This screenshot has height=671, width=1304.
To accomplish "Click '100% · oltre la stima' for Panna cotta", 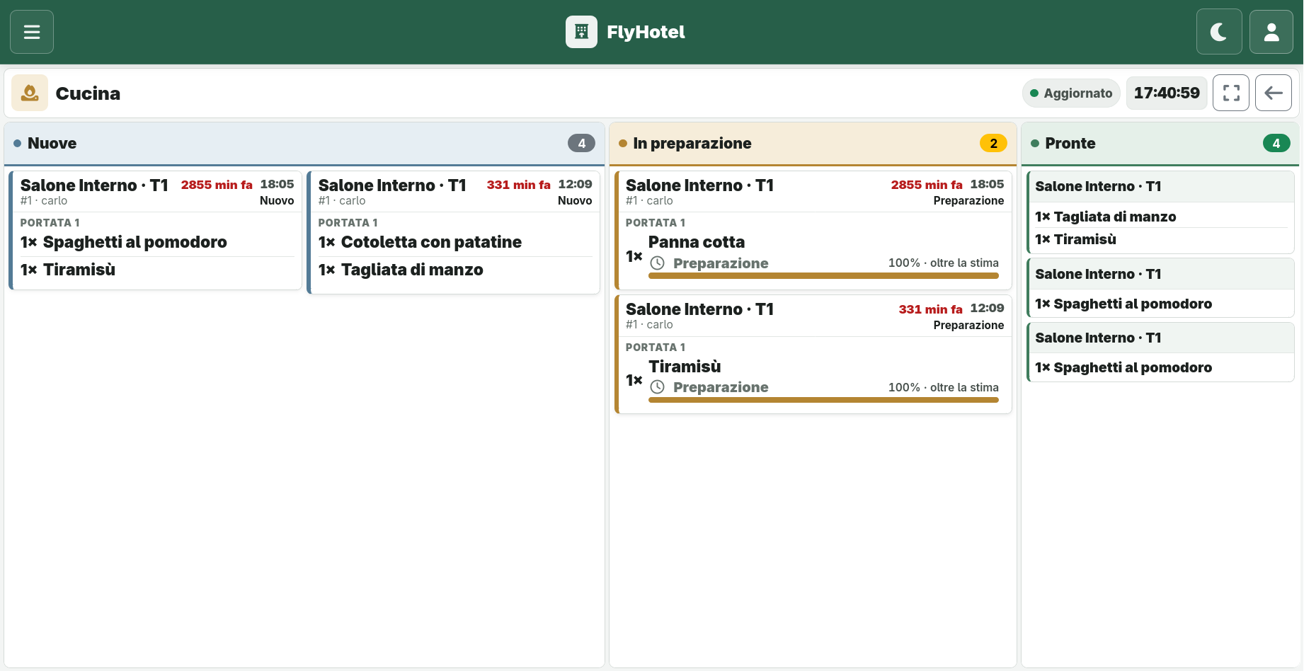I will (944, 263).
